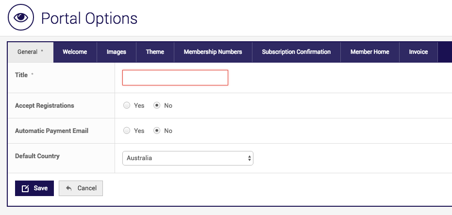
Task: Switch to the Welcome tab
Action: (75, 52)
